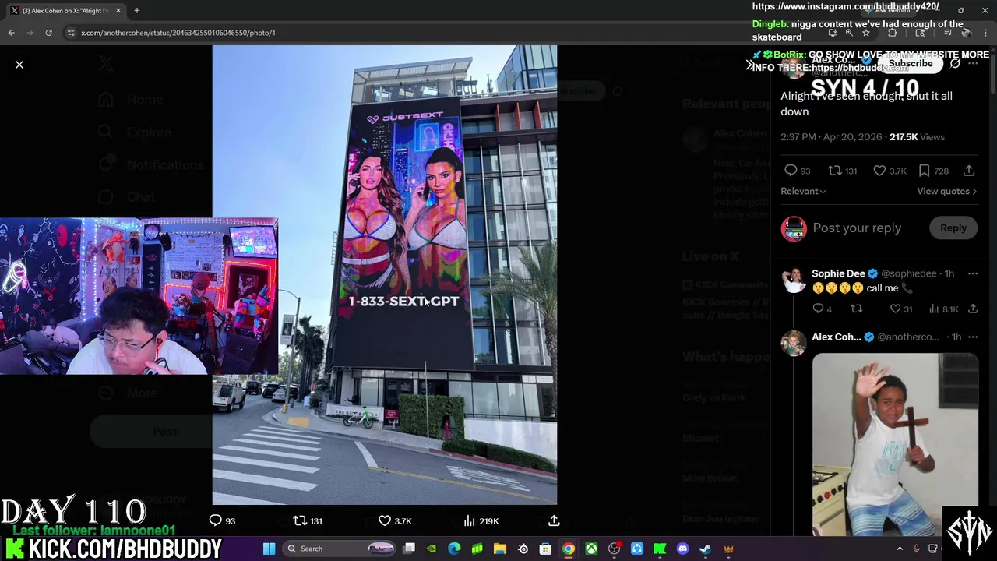Focus the Post your reply field

857,228
